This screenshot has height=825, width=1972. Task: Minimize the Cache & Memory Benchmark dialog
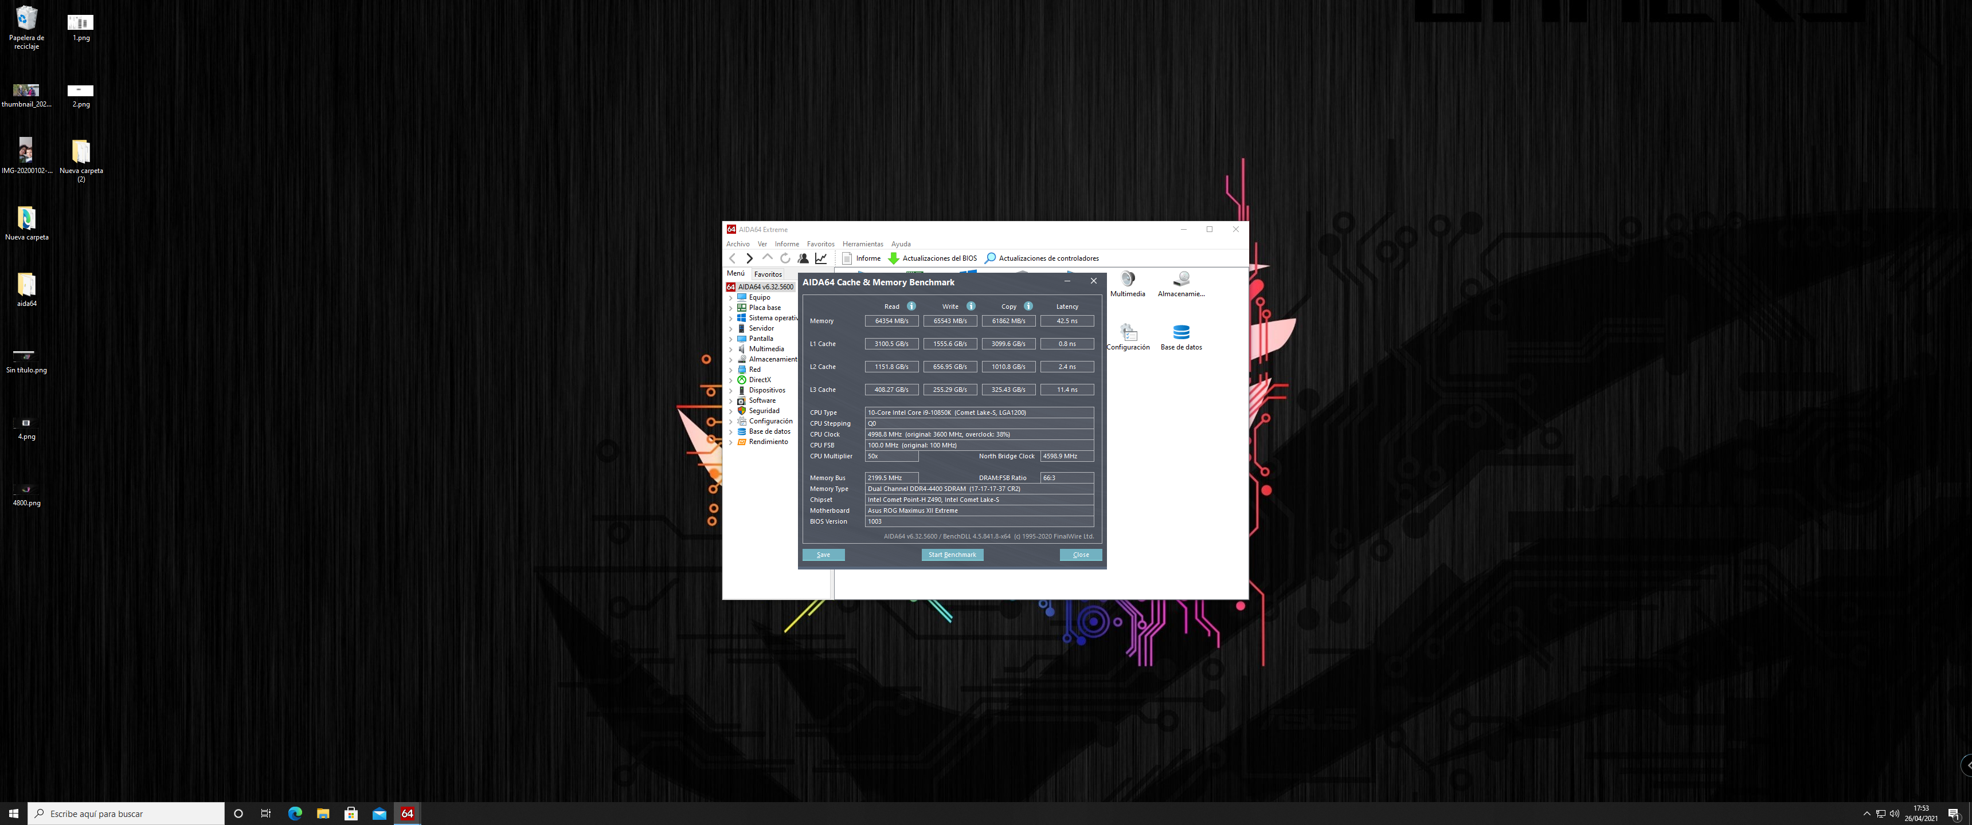click(x=1067, y=282)
